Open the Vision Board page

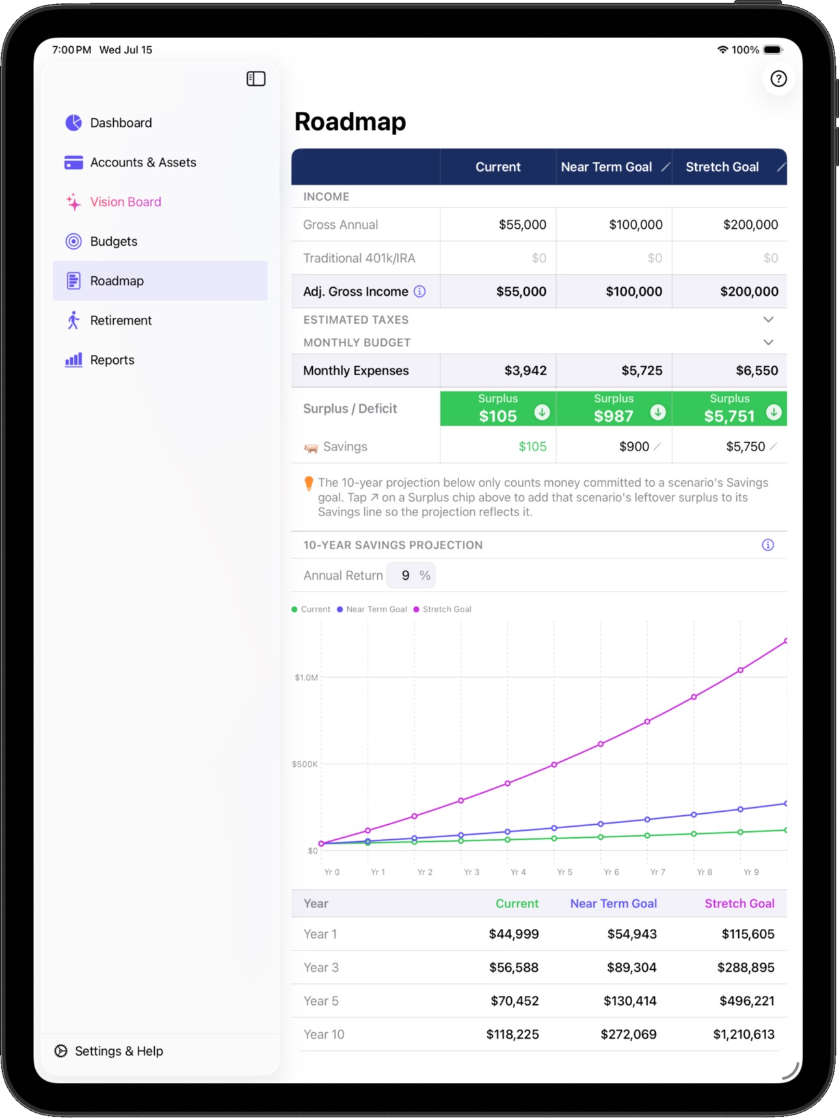coord(160,202)
